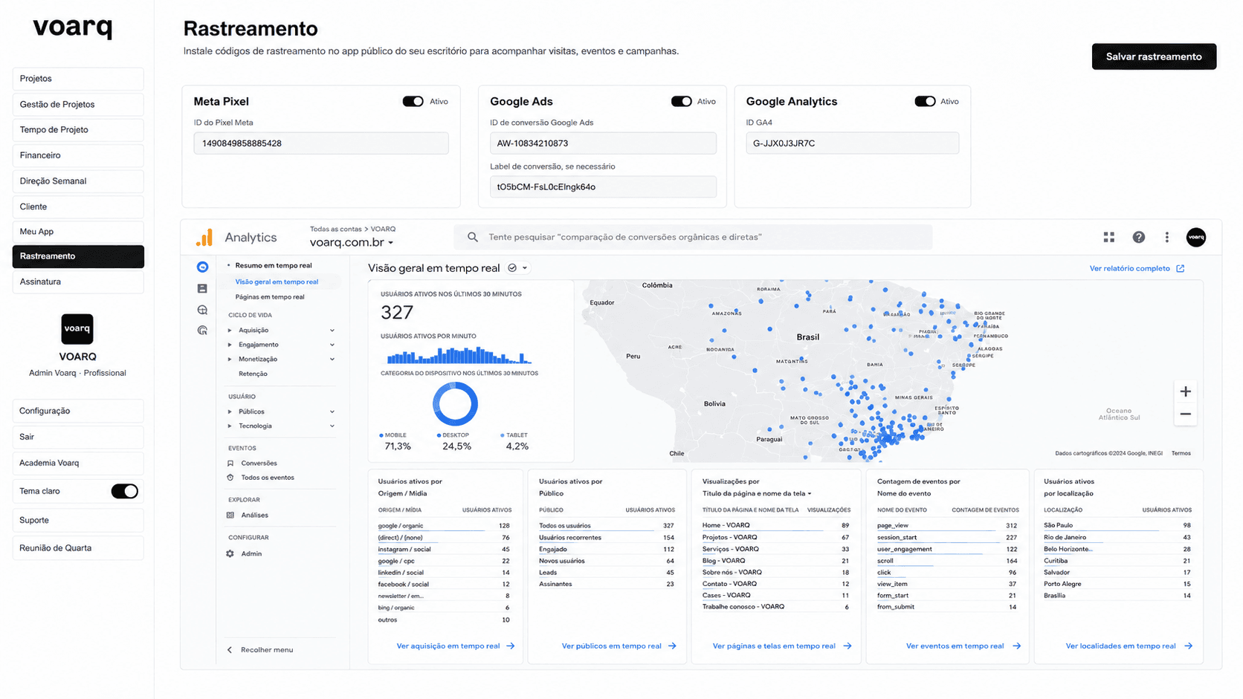Click Recolher menu to collapse the navigation

[x=260, y=649]
